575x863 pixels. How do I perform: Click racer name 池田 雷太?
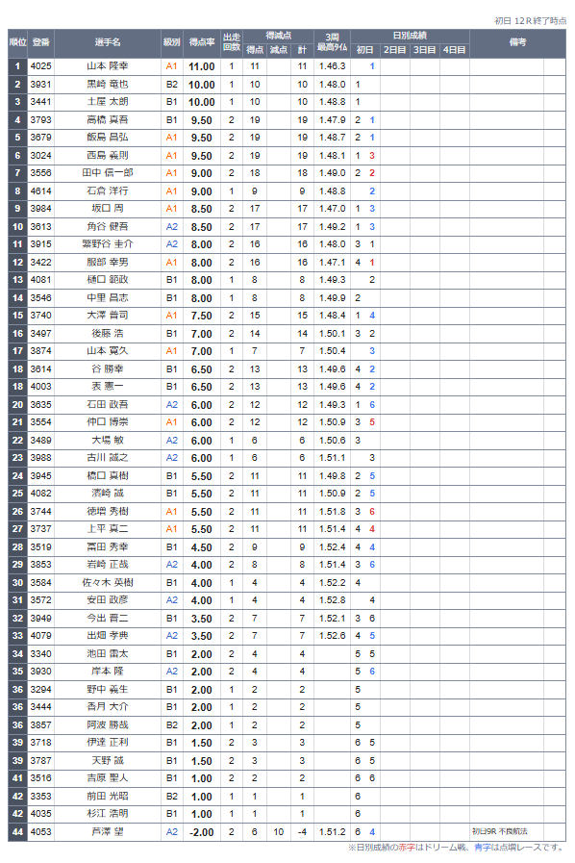[x=108, y=654]
